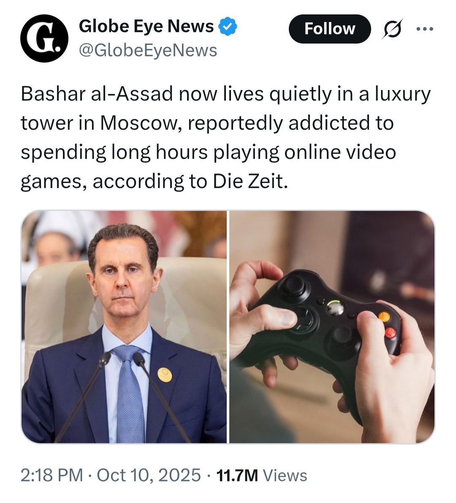Click the gold lapel pin in the photo
This screenshot has height=503, width=456.
(x=165, y=375)
